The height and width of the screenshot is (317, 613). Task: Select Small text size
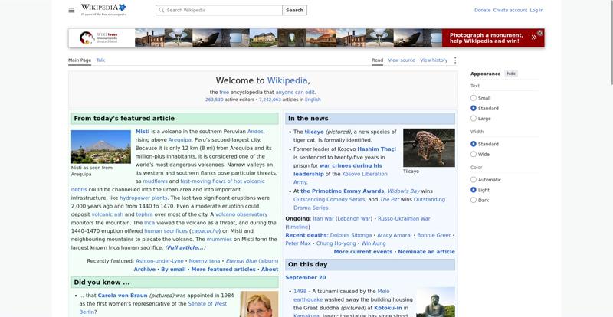click(x=474, y=98)
